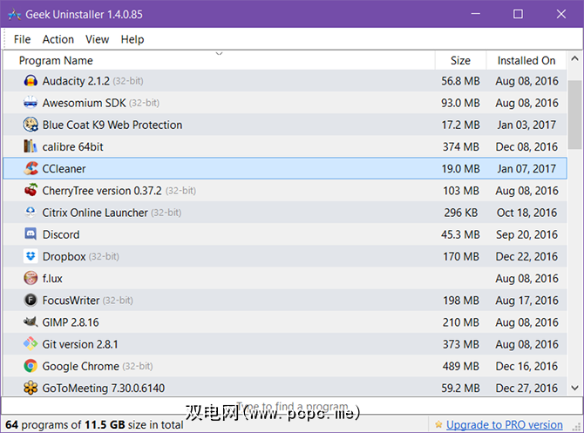The width and height of the screenshot is (584, 433).
Task: Click the Discord icon
Action: pyautogui.click(x=31, y=234)
